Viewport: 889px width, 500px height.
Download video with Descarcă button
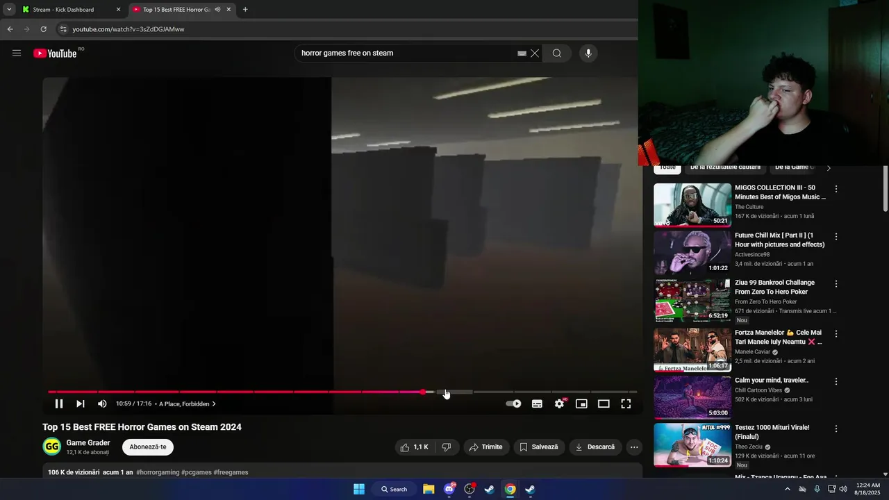coord(595,447)
